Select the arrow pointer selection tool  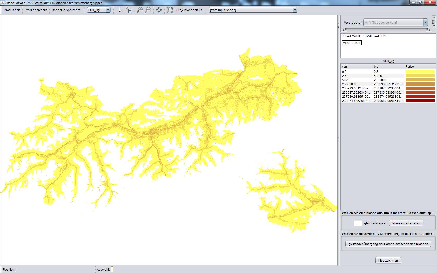pos(120,10)
